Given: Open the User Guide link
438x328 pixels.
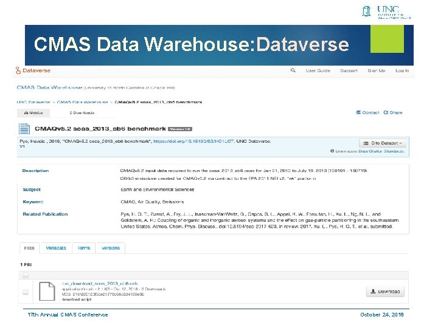Looking at the screenshot, I should point(318,70).
